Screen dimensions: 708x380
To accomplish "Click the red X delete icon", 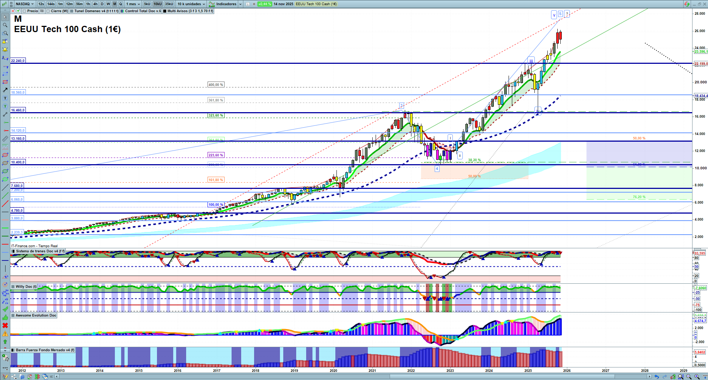I will point(5,325).
